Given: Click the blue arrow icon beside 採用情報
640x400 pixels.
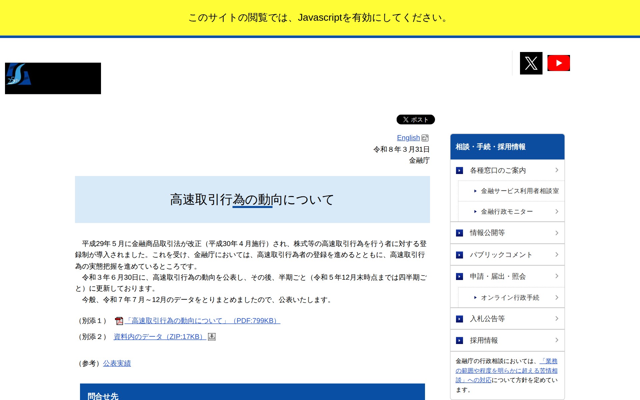Looking at the screenshot, I should pos(459,340).
